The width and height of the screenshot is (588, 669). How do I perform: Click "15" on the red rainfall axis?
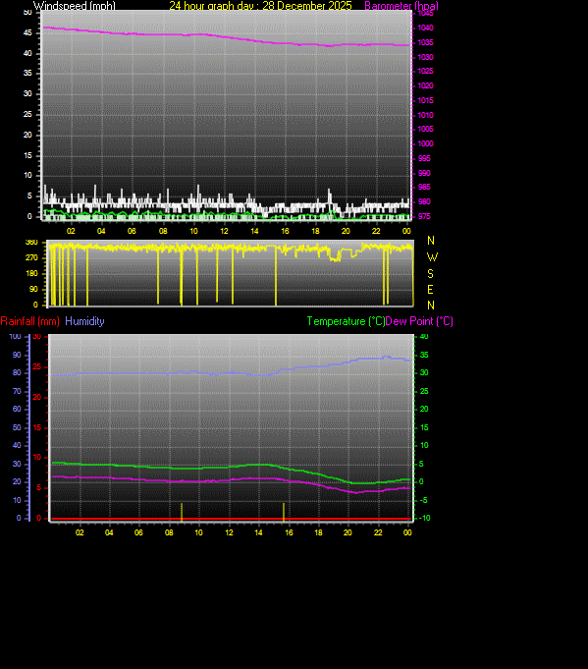(37, 427)
